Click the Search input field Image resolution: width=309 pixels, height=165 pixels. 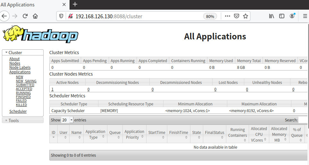[303, 120]
